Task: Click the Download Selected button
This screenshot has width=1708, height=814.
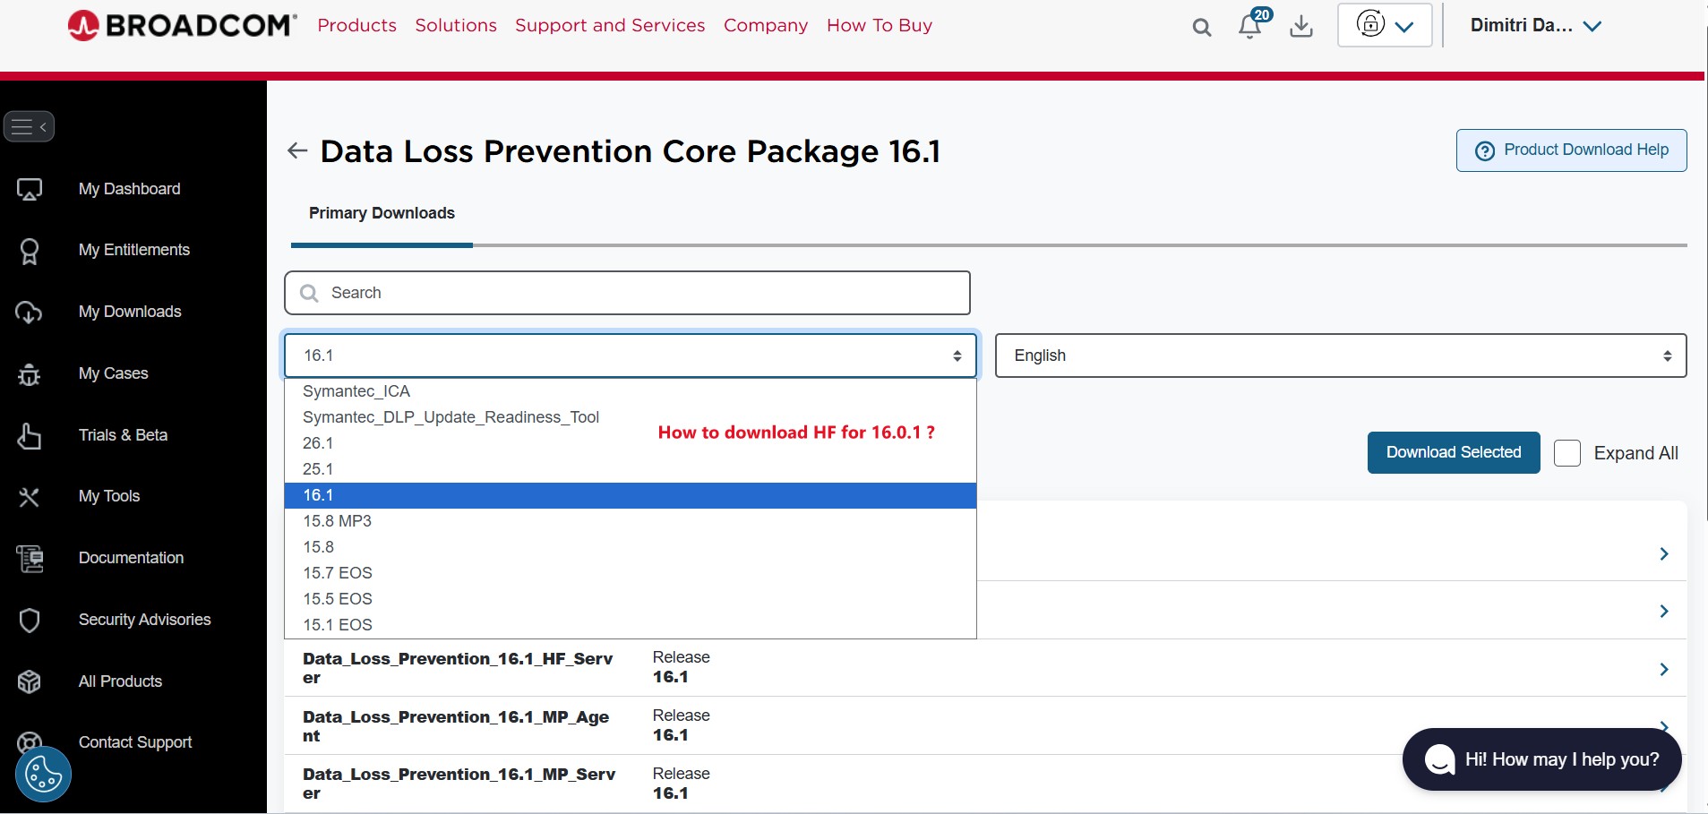Action: [x=1454, y=452]
